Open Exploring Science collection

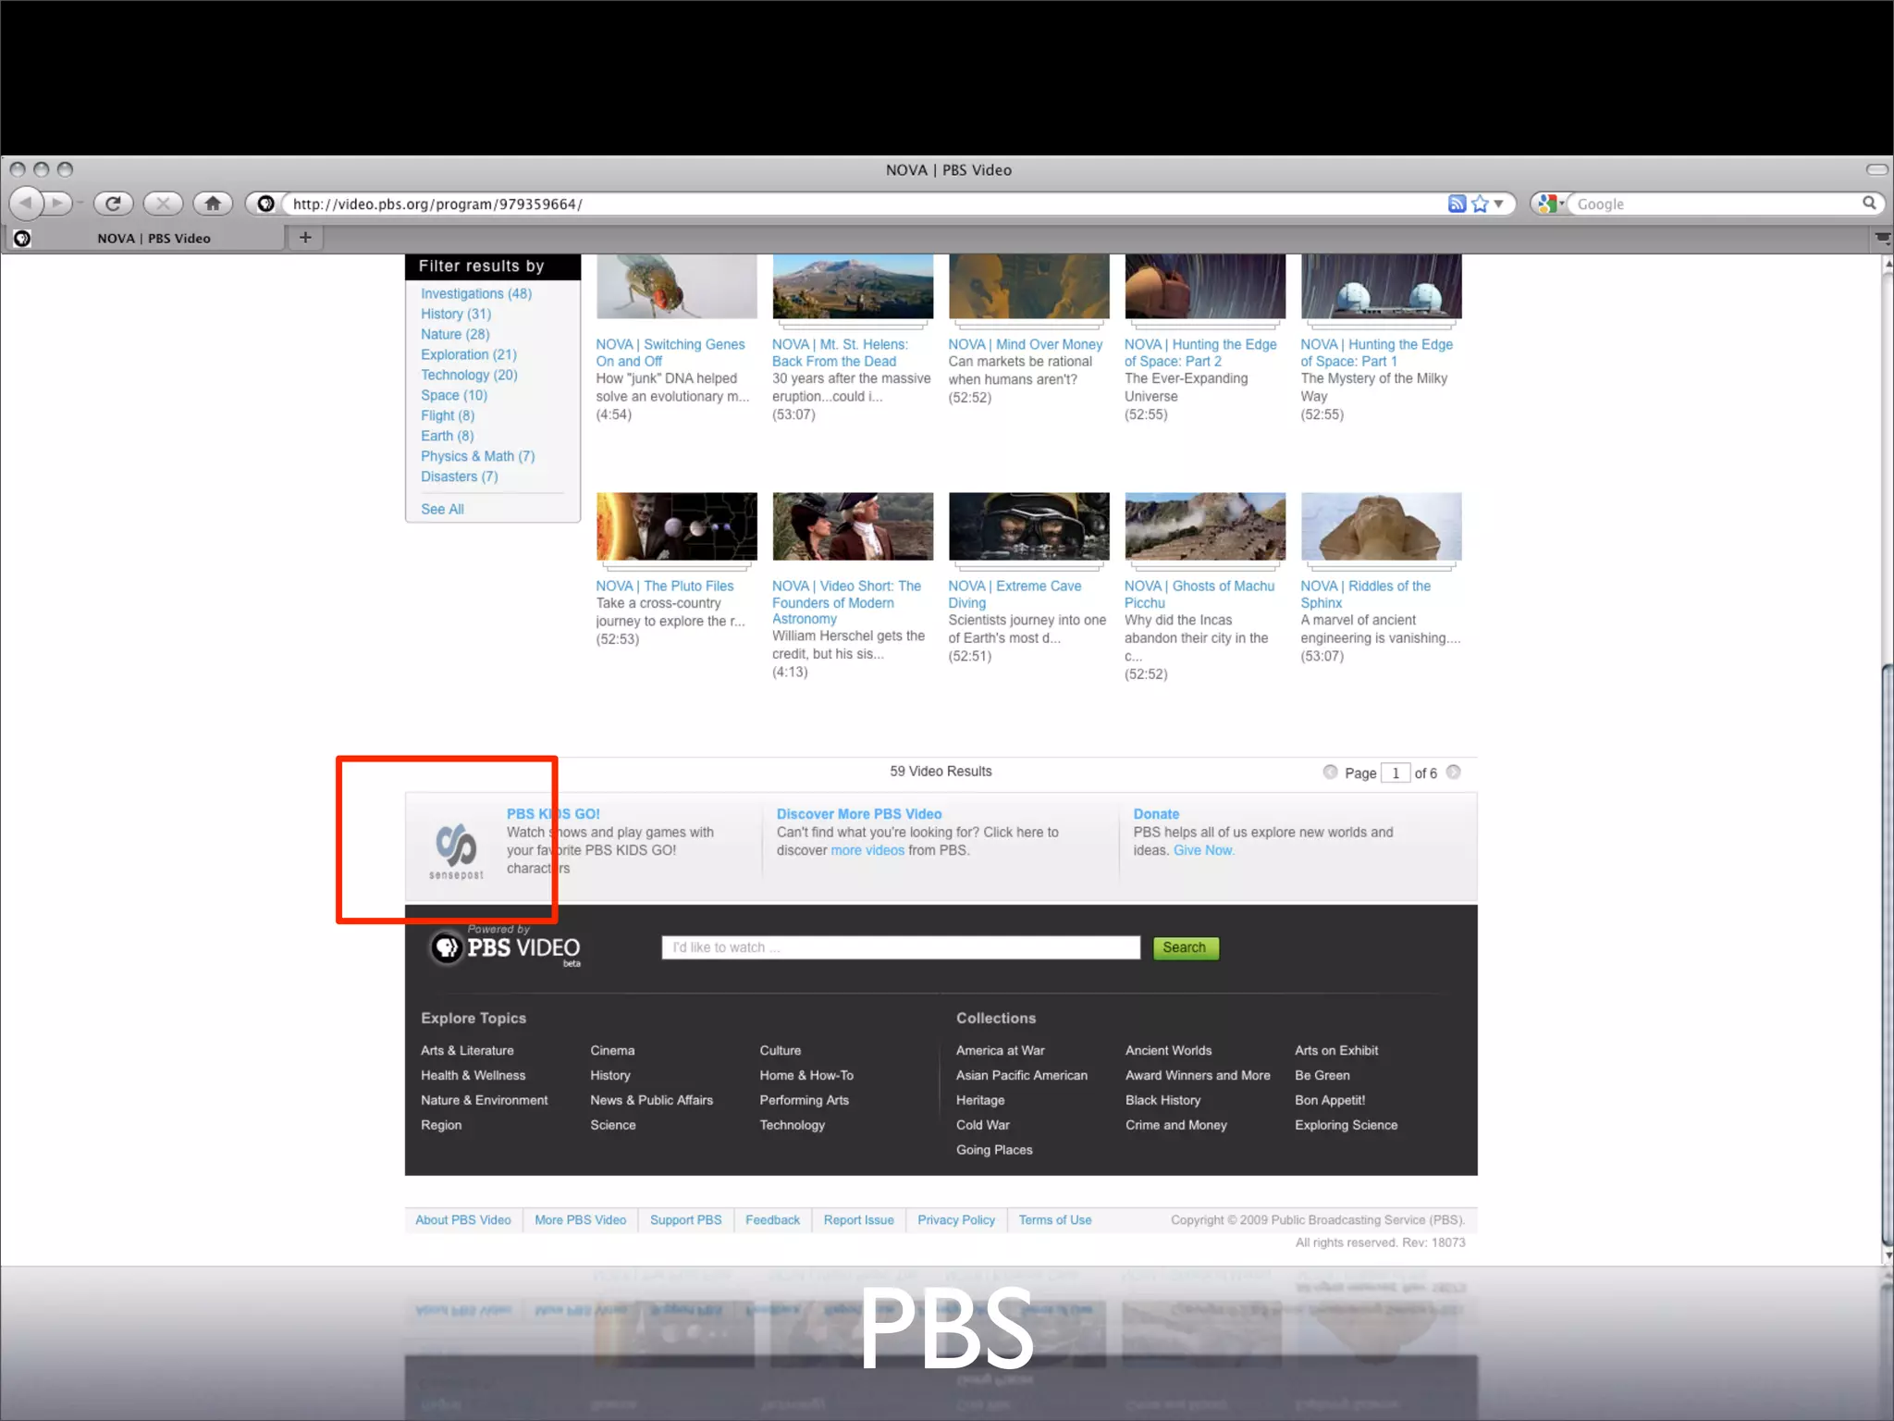(x=1347, y=1125)
